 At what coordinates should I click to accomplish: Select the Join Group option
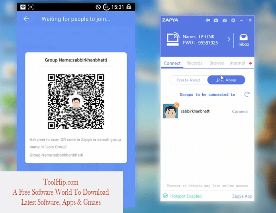[x=226, y=80]
